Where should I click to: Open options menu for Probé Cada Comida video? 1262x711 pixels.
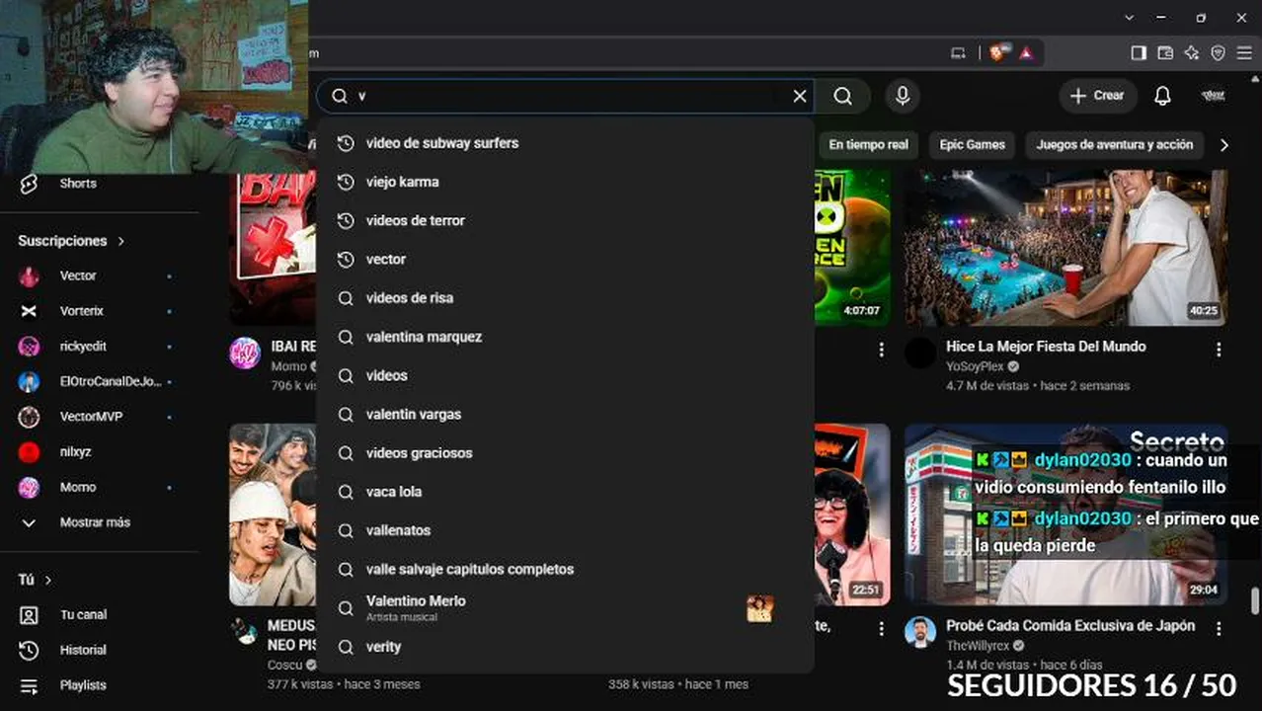click(1219, 629)
